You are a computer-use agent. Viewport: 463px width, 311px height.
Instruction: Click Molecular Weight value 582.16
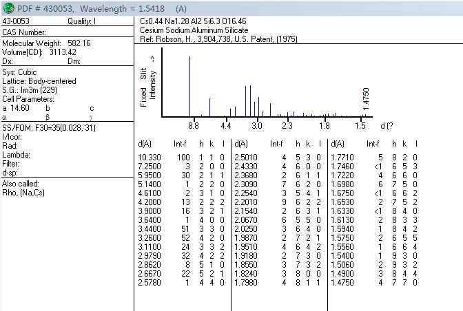pyautogui.click(x=79, y=43)
